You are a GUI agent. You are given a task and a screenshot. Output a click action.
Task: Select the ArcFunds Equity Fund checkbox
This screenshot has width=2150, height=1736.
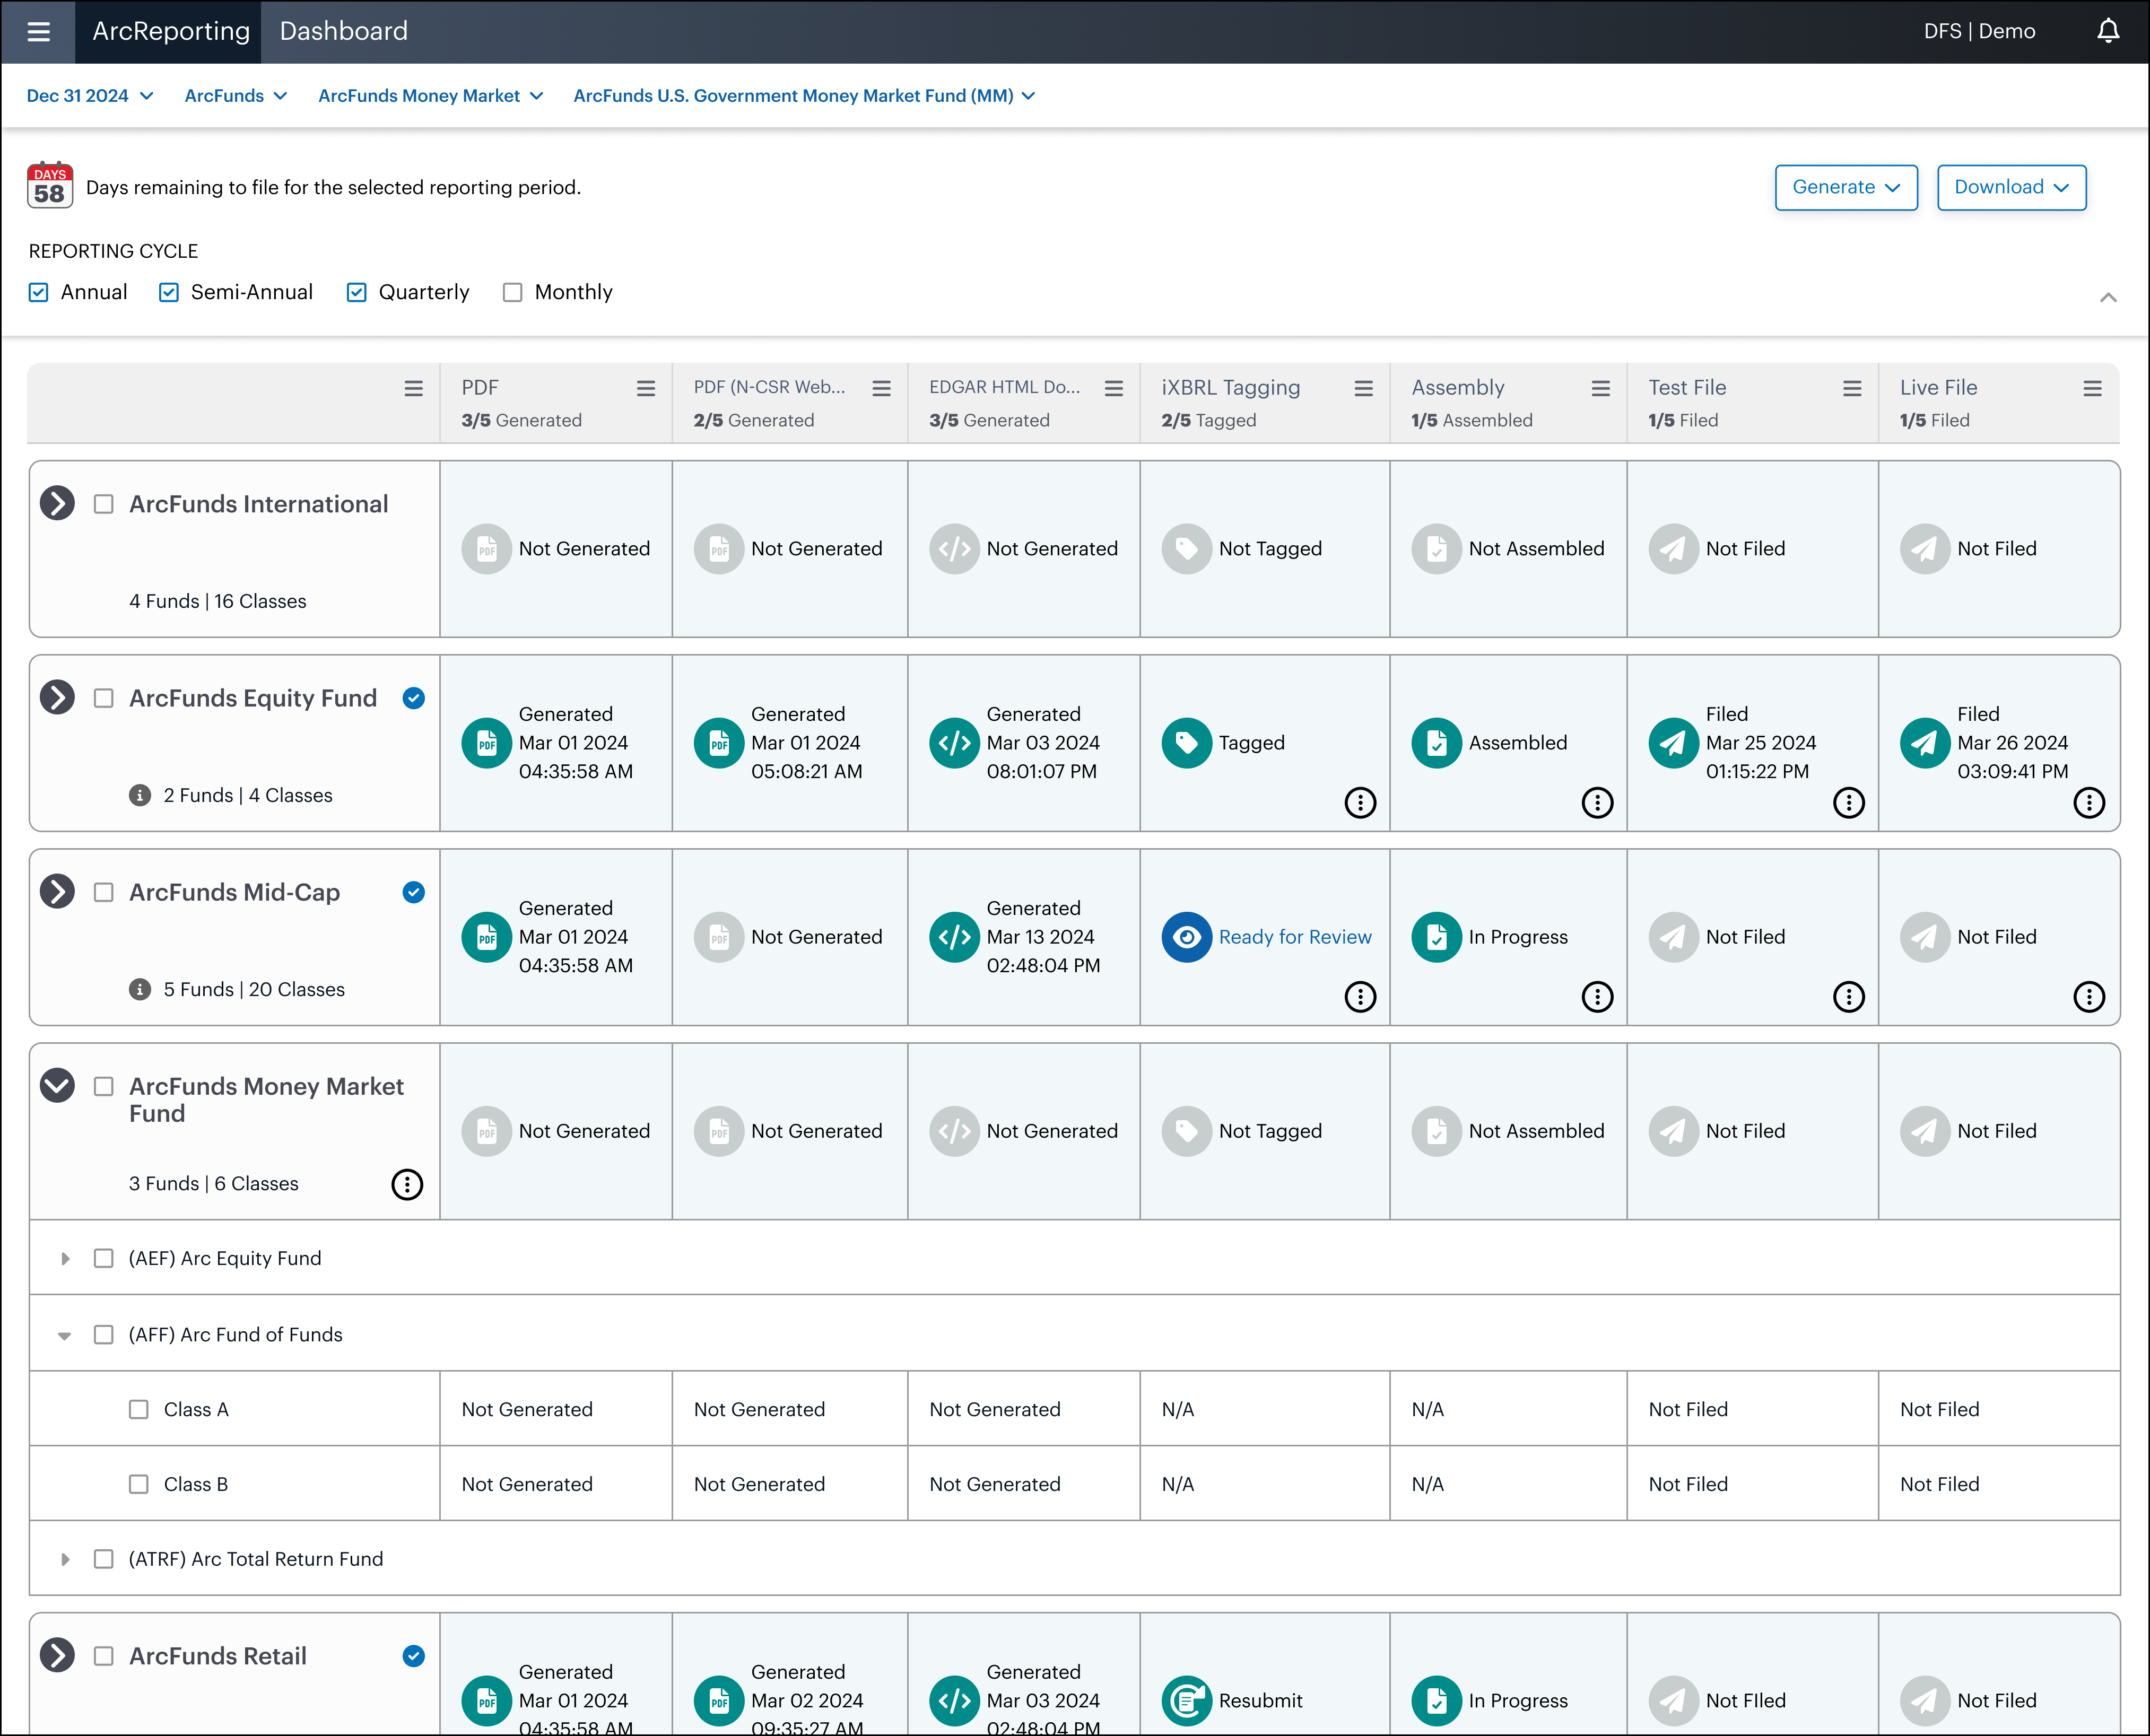coord(104,699)
